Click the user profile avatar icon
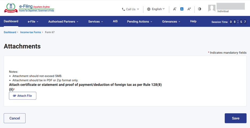Viewport: 250px width, 128px height. (x=212, y=8)
